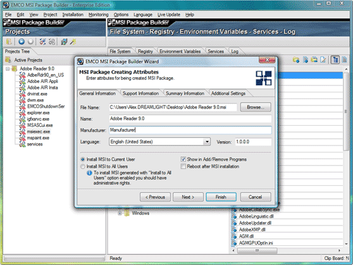
Task: Click the new project icon in Projects toolbar
Action: pyautogui.click(x=9, y=42)
